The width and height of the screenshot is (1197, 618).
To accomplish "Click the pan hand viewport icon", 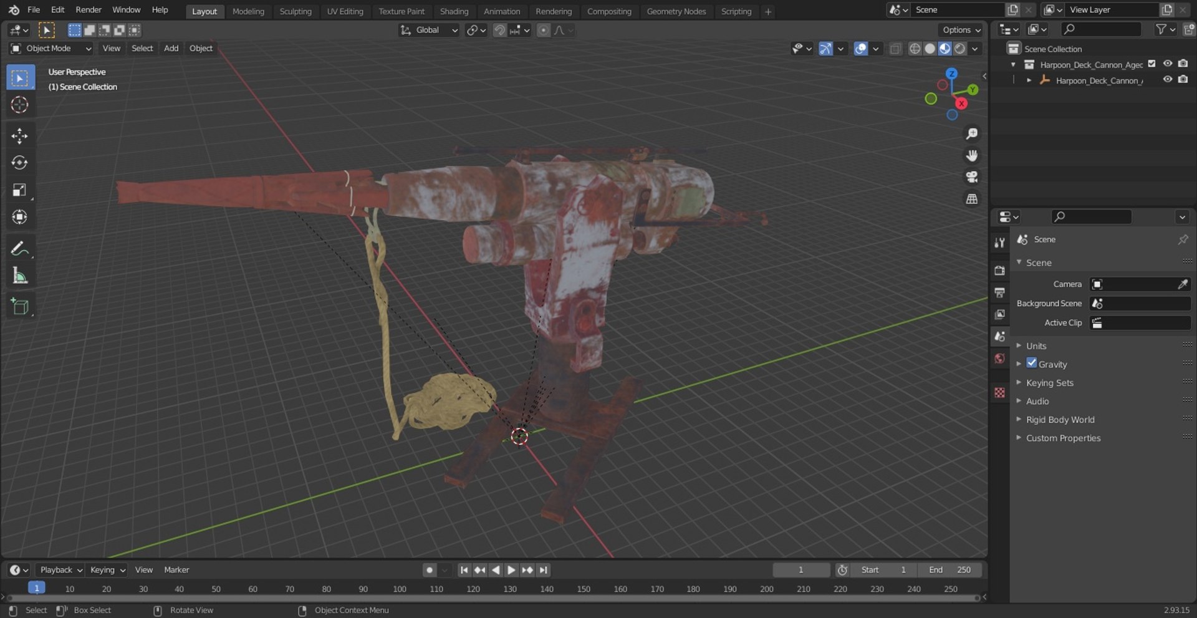I will pos(972,156).
